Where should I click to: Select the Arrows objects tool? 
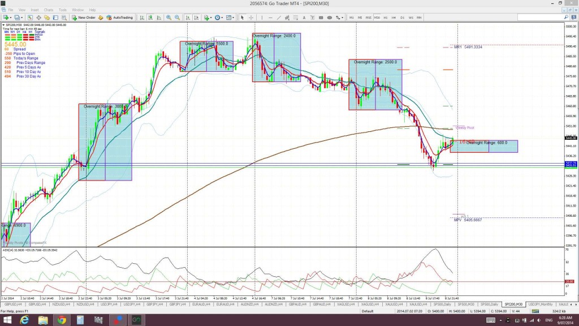coord(338,18)
